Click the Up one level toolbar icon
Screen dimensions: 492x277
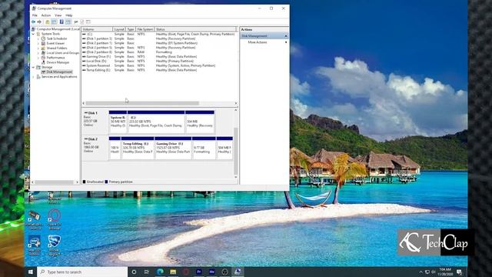pyautogui.click(x=48, y=22)
